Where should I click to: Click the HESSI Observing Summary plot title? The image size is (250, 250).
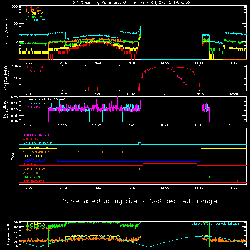(x=132, y=3)
